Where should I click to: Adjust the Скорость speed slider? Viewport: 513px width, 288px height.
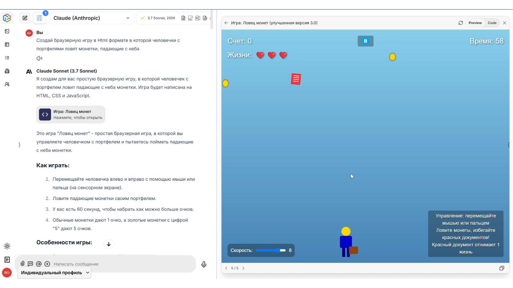coord(278,250)
